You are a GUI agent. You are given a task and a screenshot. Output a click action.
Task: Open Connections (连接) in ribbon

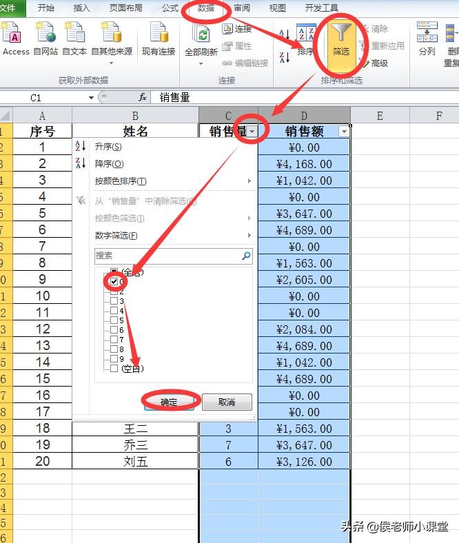click(x=237, y=29)
